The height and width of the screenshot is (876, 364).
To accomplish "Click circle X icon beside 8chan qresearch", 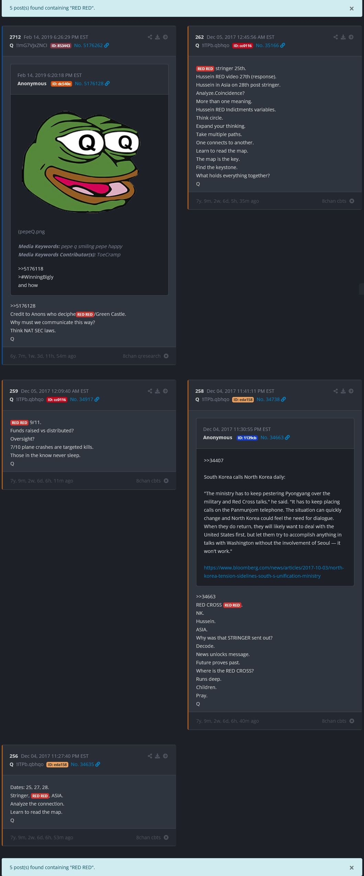I will coord(166,356).
